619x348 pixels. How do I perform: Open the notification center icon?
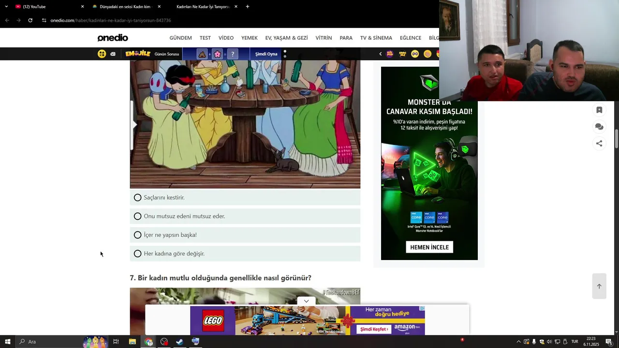click(x=609, y=342)
